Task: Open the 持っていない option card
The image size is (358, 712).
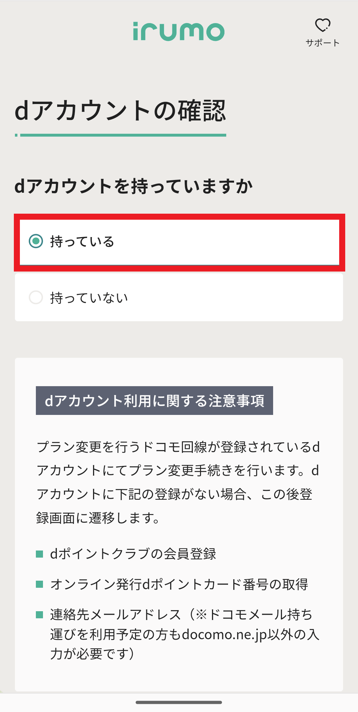Action: (179, 297)
